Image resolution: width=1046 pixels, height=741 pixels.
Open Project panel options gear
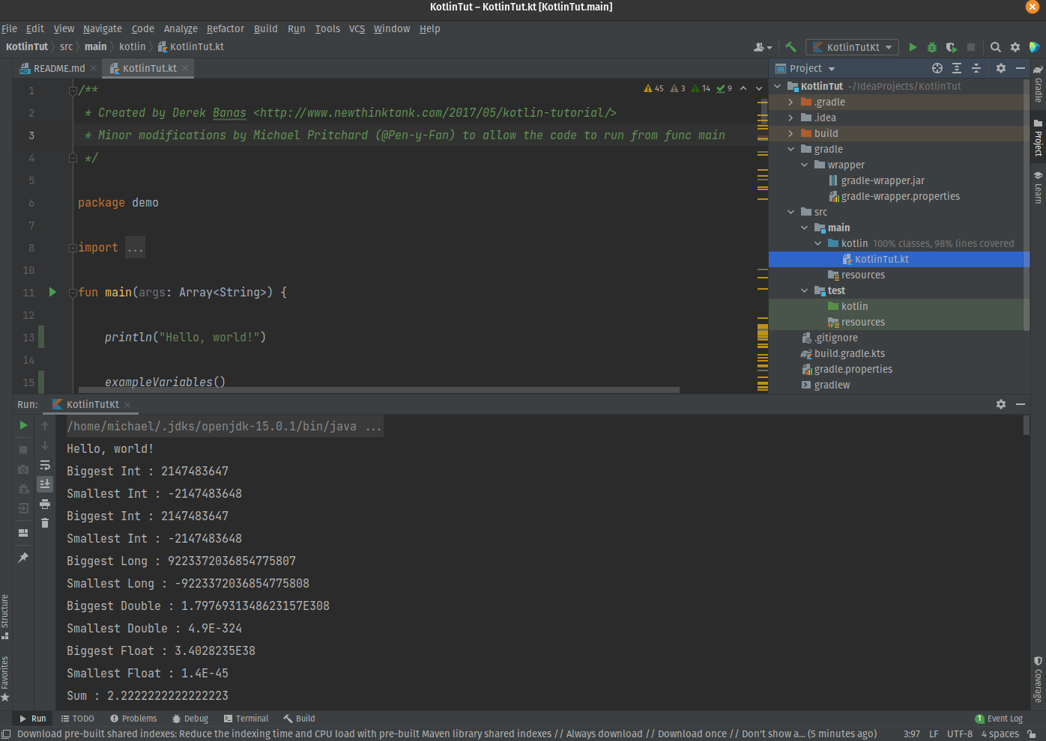[x=1001, y=68]
